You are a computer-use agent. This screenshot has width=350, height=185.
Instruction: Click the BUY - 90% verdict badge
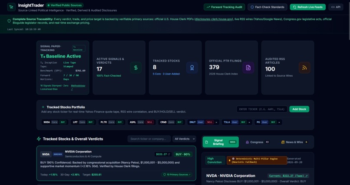coord(183,154)
